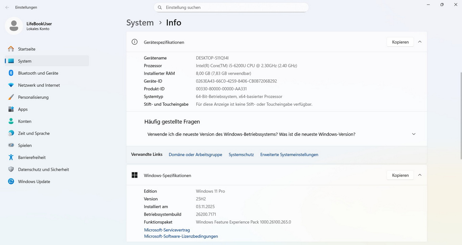
Task: Click the back arrow next to Einstellungen
Action: (x=7, y=7)
